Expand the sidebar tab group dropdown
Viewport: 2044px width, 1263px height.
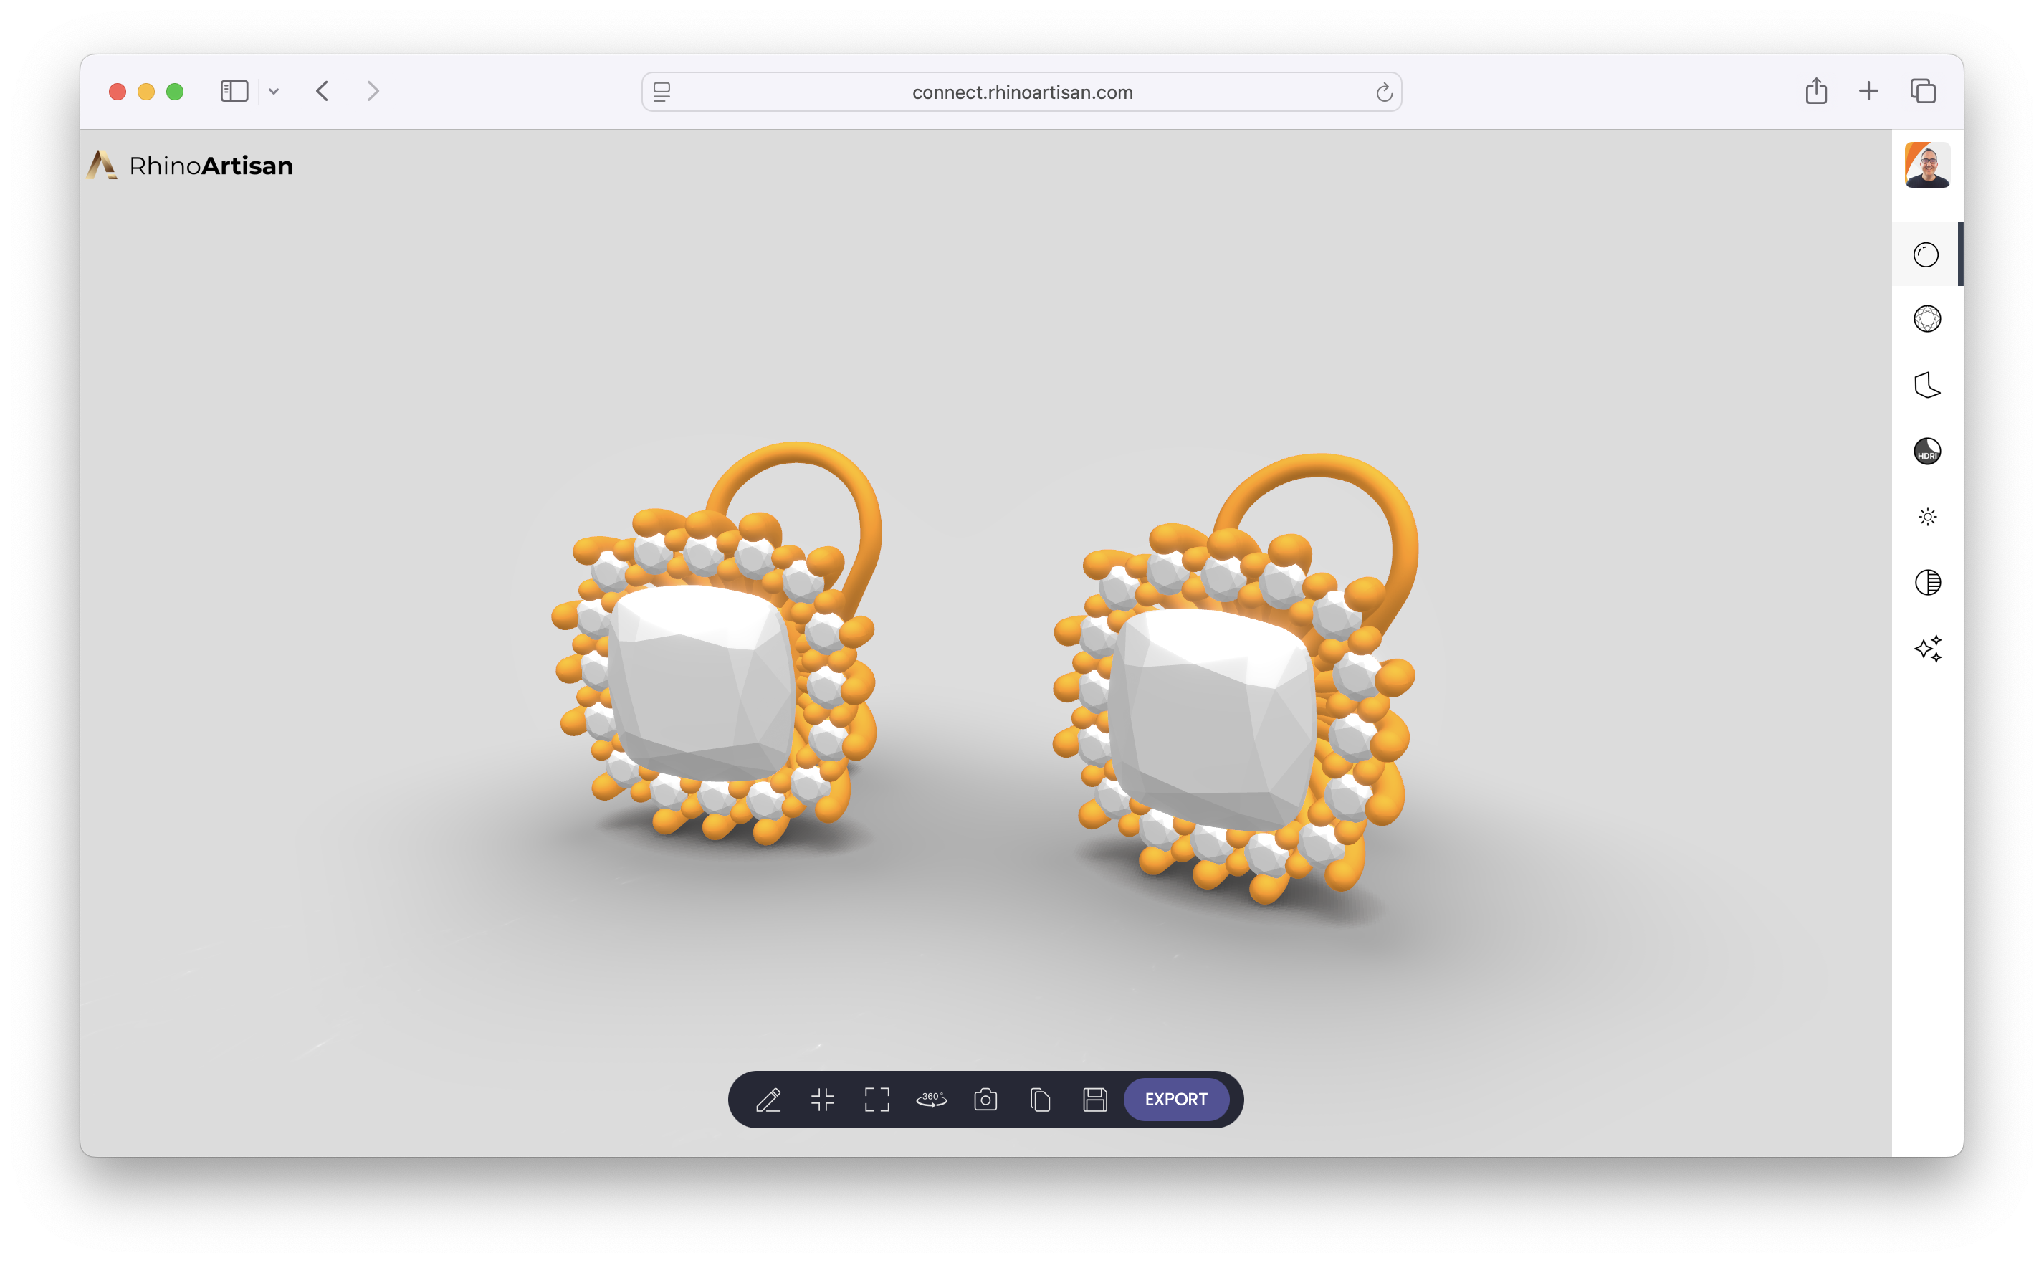coord(274,91)
